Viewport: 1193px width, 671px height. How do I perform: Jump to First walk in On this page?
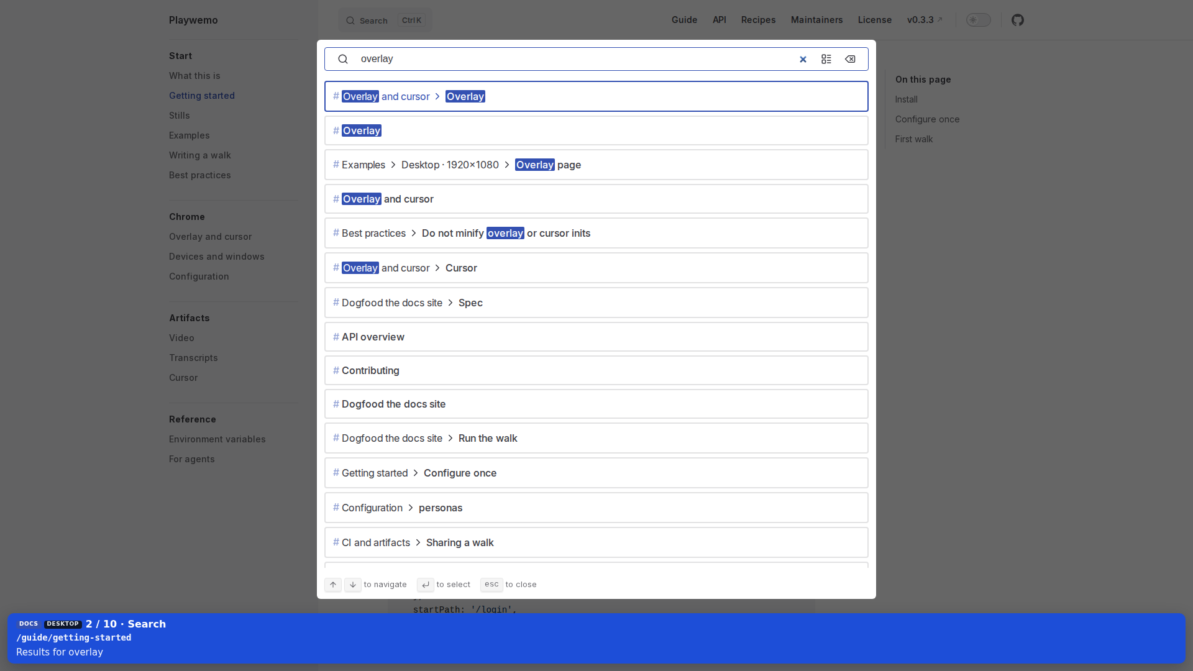coord(914,139)
